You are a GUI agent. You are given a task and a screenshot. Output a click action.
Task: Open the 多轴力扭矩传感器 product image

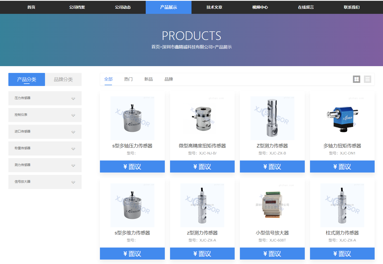[342, 118]
